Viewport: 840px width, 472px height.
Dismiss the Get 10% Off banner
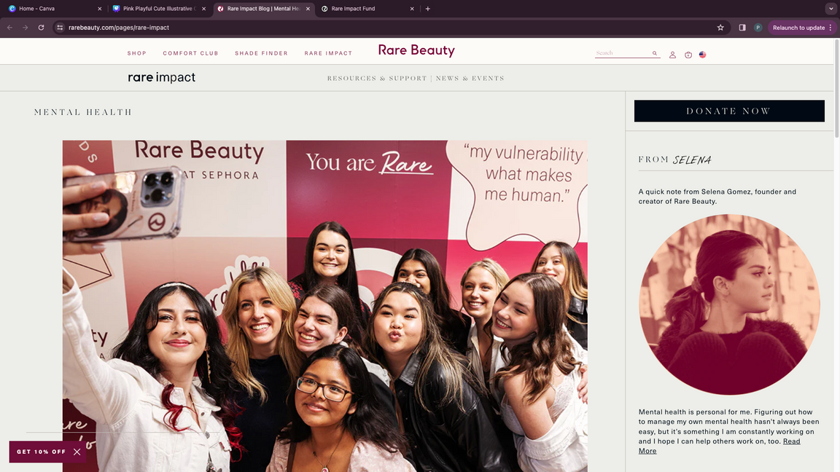tap(77, 452)
